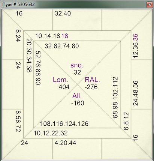The width and height of the screenshot is (154, 161).
Task: Click the 10.12.22.32 mountain entries
Action: pyautogui.click(x=51, y=133)
